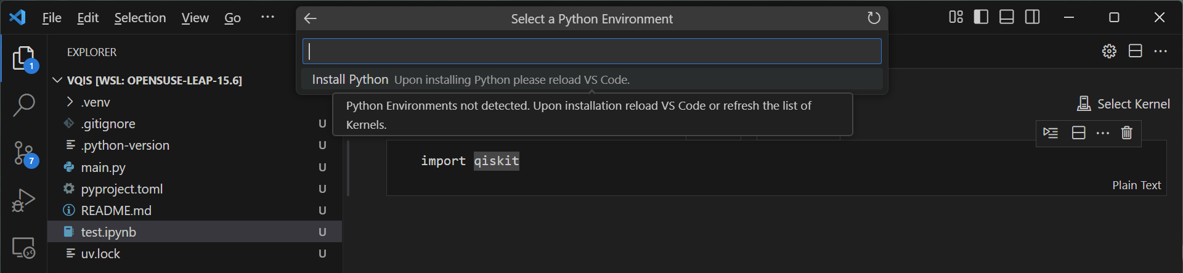
Task: Open the Source Control view icon
Action: click(25, 153)
